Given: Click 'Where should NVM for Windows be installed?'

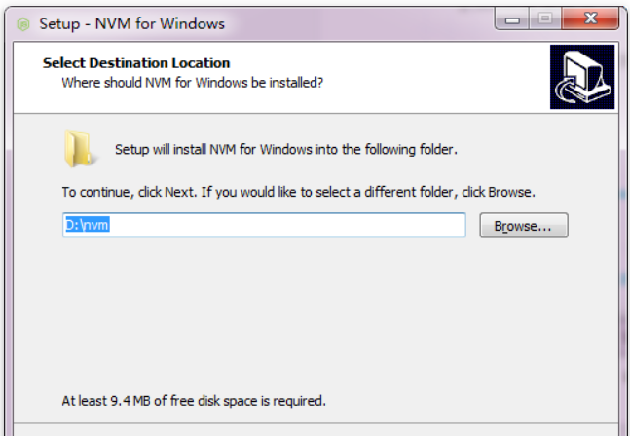Looking at the screenshot, I should pyautogui.click(x=192, y=83).
